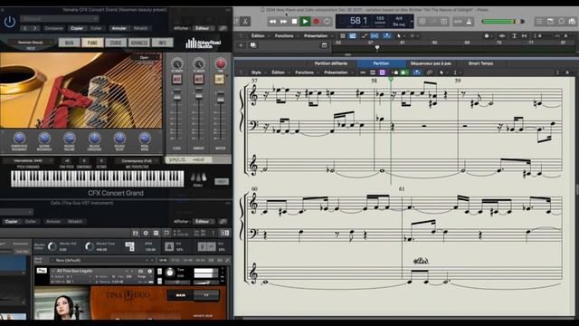Open the Éditeur dropdown in piano plugin
This screenshot has height=326, width=579.
tap(203, 28)
